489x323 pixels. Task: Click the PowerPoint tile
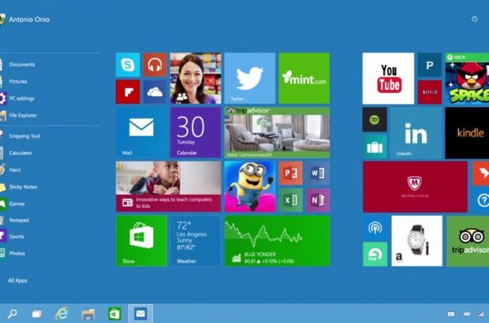[x=291, y=173]
